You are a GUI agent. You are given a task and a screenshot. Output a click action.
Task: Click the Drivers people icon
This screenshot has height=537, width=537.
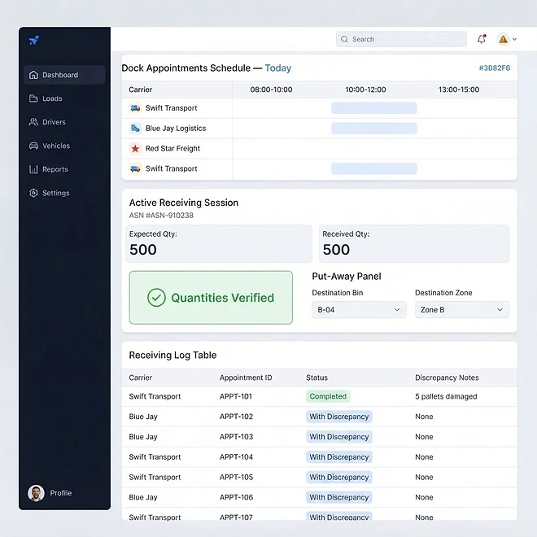(x=33, y=122)
